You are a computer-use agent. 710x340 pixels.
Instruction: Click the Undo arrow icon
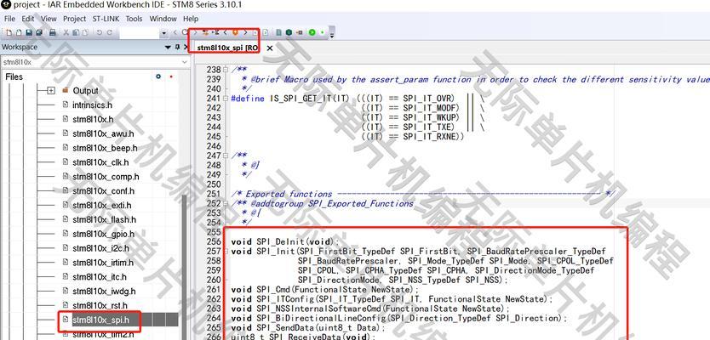[x=99, y=32]
